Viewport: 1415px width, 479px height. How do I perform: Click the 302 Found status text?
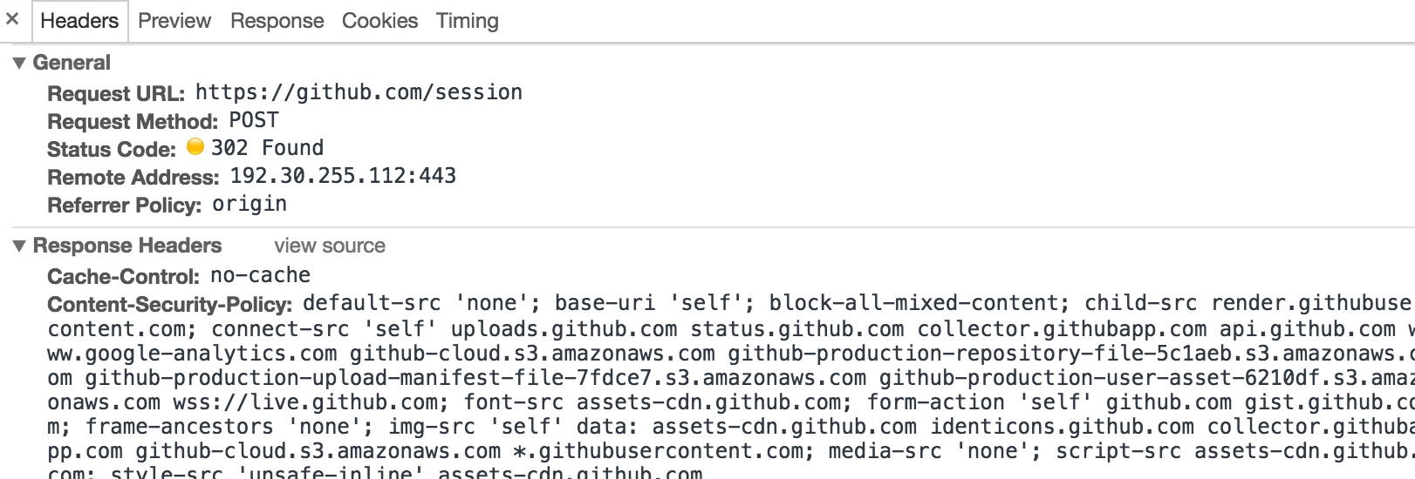(267, 148)
